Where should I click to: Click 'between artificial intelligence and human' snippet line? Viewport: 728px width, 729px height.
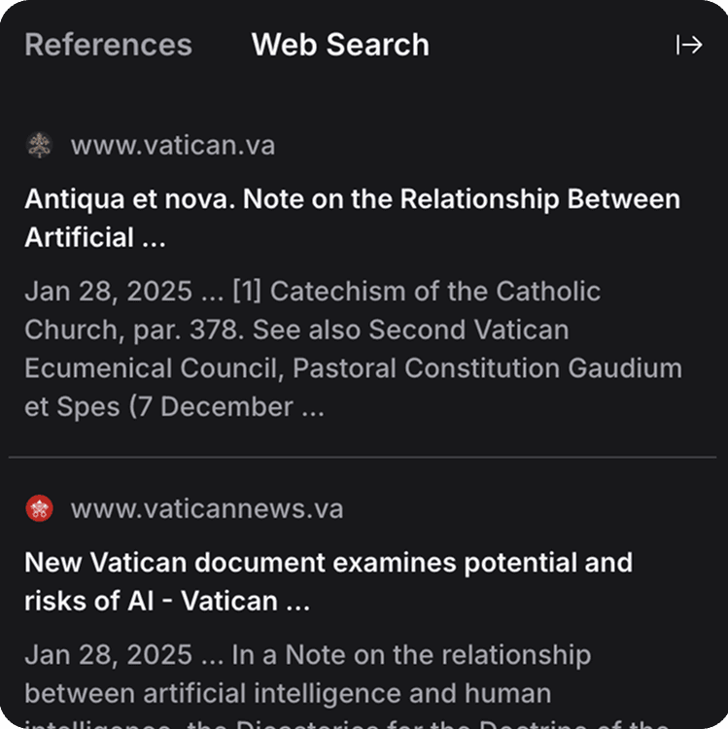click(288, 694)
